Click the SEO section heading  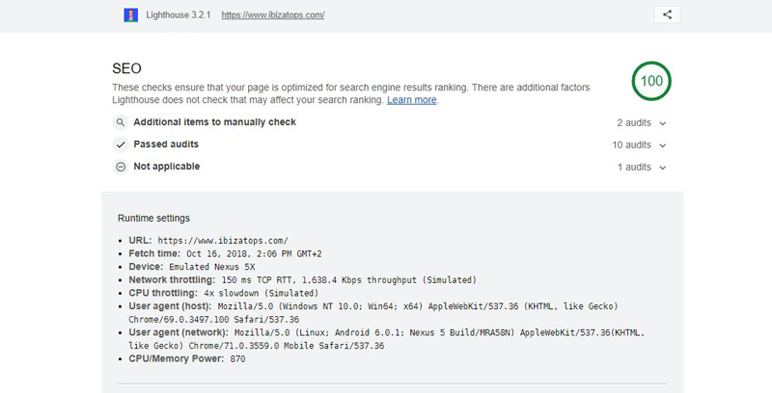pyautogui.click(x=126, y=68)
